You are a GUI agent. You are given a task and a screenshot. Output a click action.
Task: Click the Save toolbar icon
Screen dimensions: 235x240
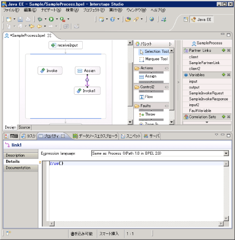click(x=20, y=19)
